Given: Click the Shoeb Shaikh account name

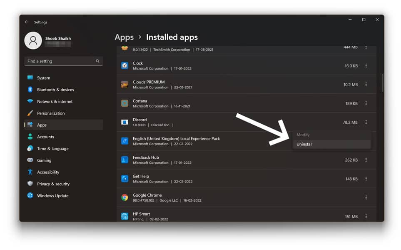Looking at the screenshot, I should click(x=58, y=38).
